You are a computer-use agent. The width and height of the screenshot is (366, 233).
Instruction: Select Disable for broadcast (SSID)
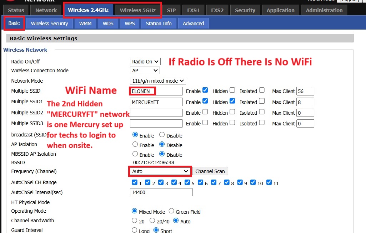162,135
